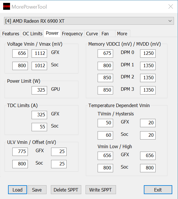
Task: Select the Power tab
Action: pos(52,33)
